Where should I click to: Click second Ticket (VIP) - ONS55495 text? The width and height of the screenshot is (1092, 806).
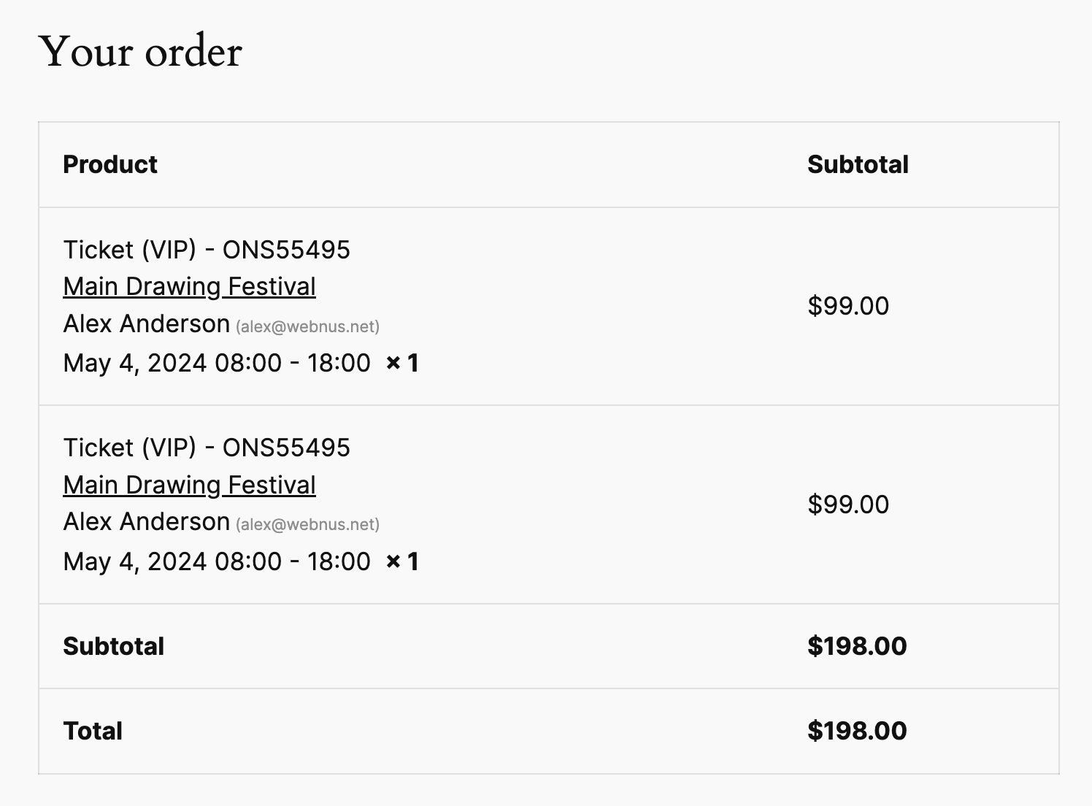[x=207, y=448]
